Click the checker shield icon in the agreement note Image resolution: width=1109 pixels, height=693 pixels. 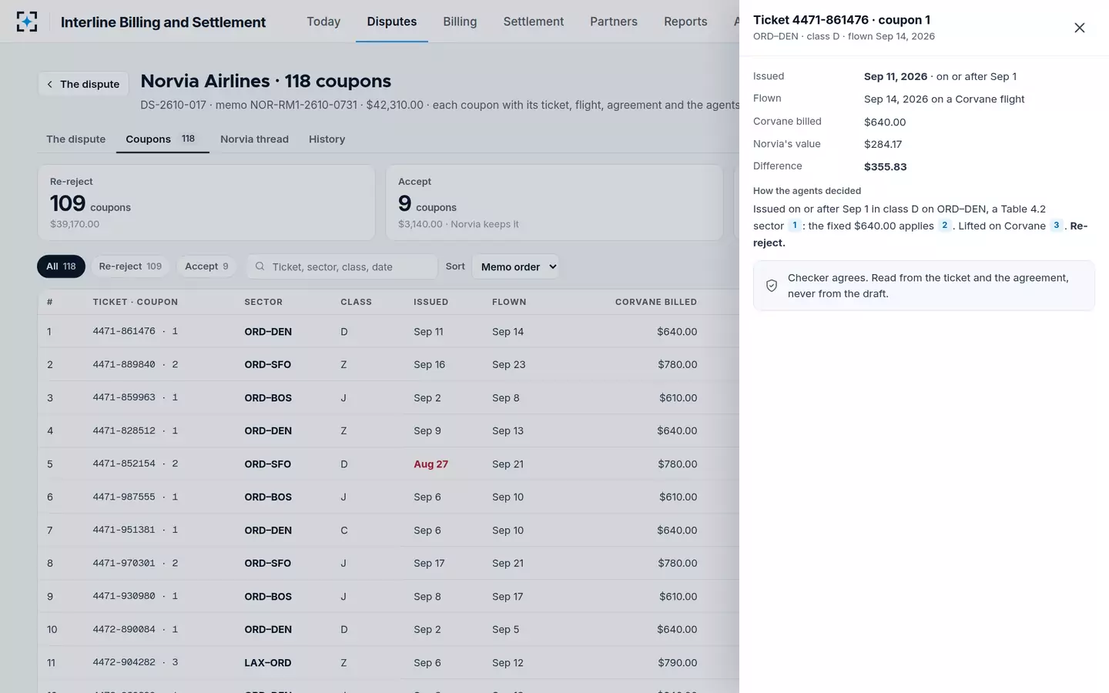(772, 286)
